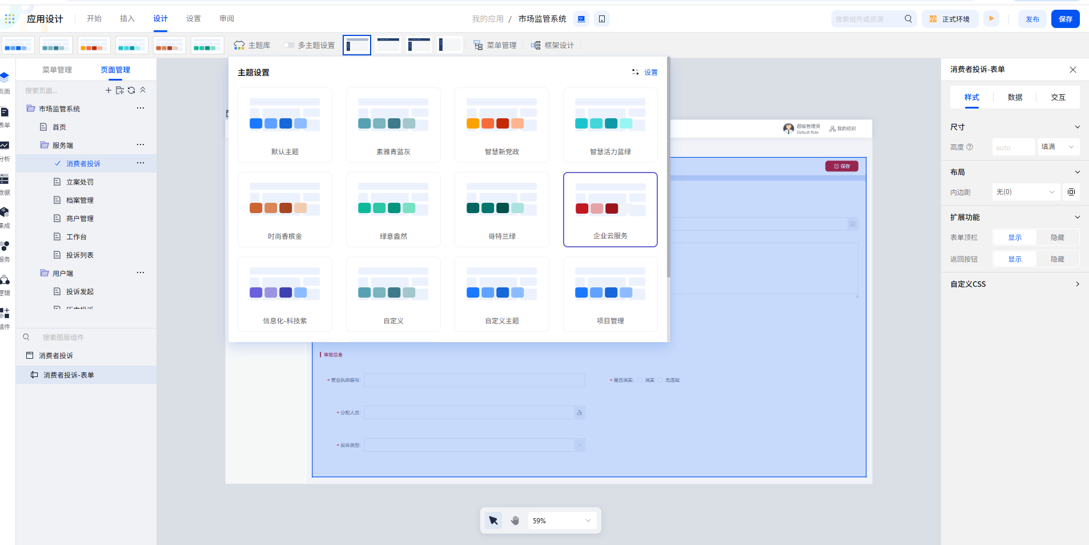This screenshot has width=1089, height=545.
Task: Switch to the 交互 properties tab
Action: pos(1058,97)
